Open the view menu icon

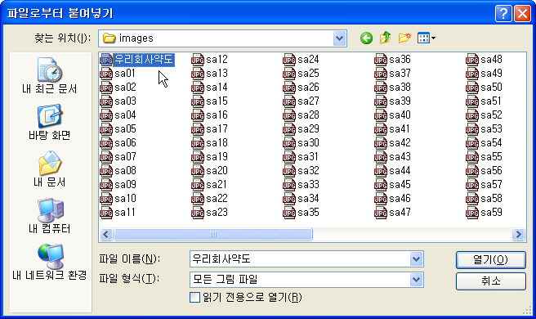[426, 38]
